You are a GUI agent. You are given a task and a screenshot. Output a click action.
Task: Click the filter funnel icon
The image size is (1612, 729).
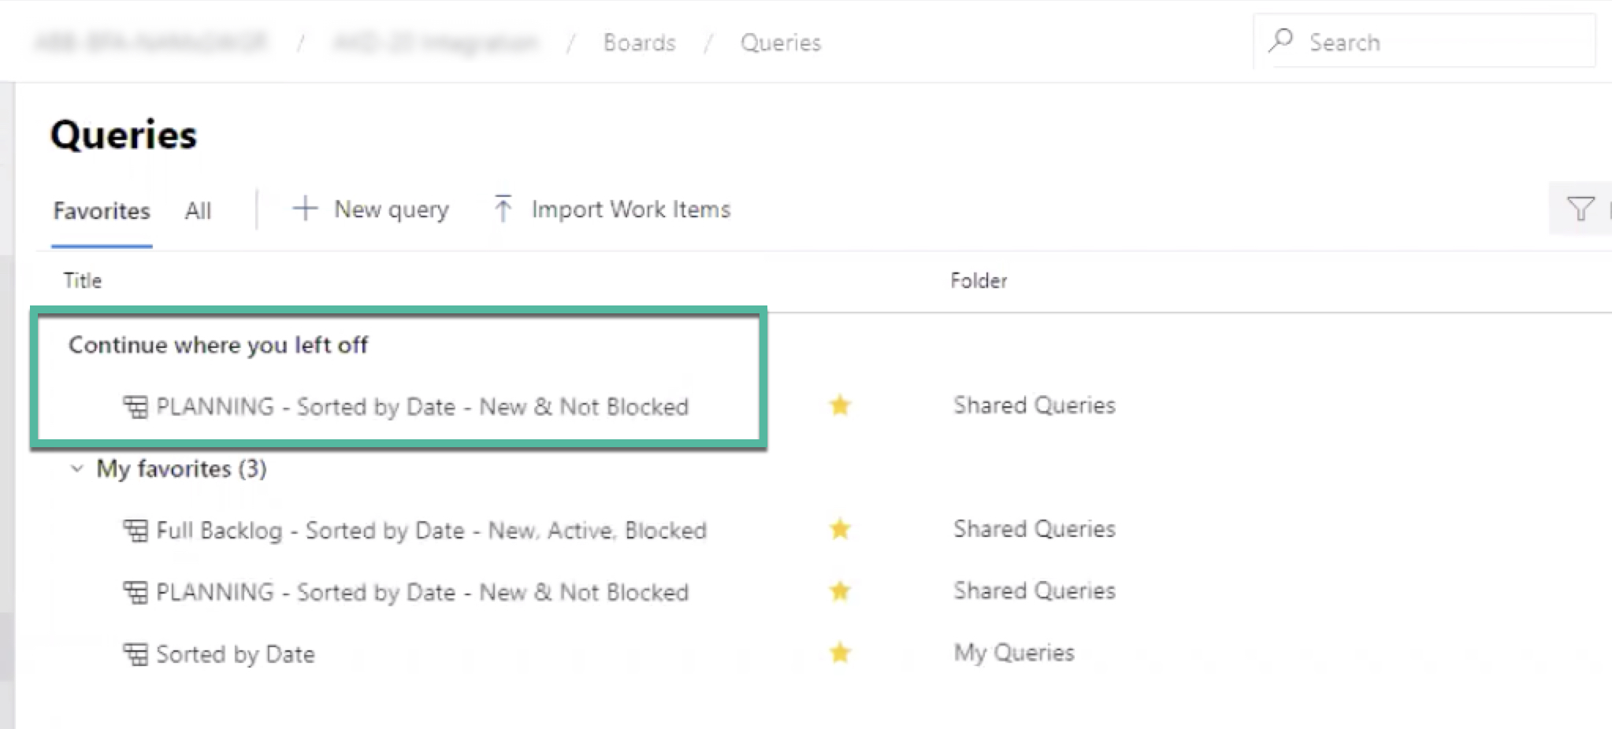1580,209
